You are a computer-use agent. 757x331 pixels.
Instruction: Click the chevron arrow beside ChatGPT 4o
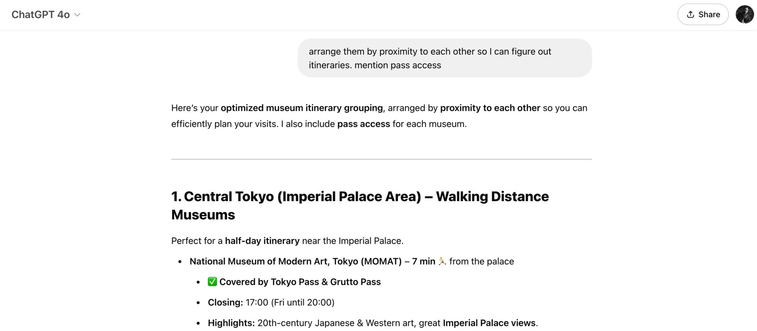(78, 15)
